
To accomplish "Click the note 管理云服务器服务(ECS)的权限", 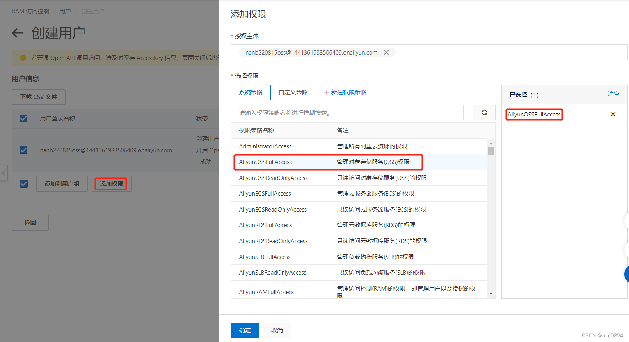I will pos(376,194).
